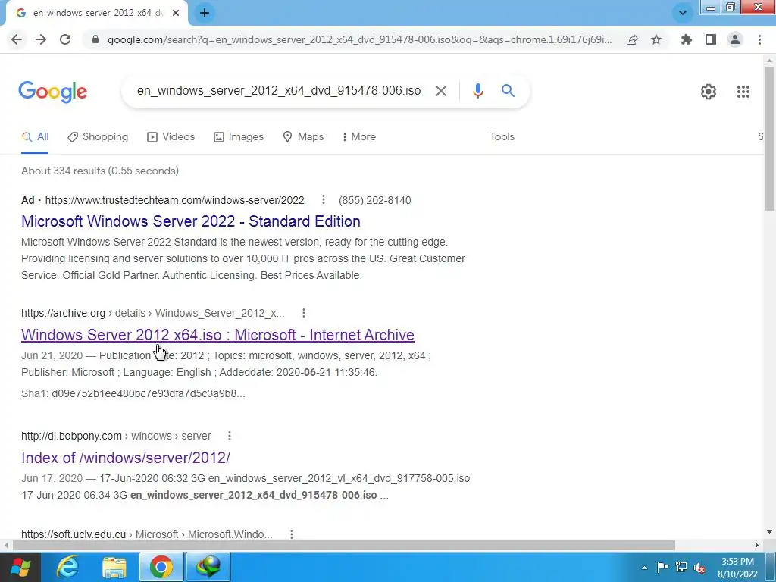This screenshot has height=582, width=776.
Task: Submit search with the magnifying glass icon
Action: [x=508, y=91]
